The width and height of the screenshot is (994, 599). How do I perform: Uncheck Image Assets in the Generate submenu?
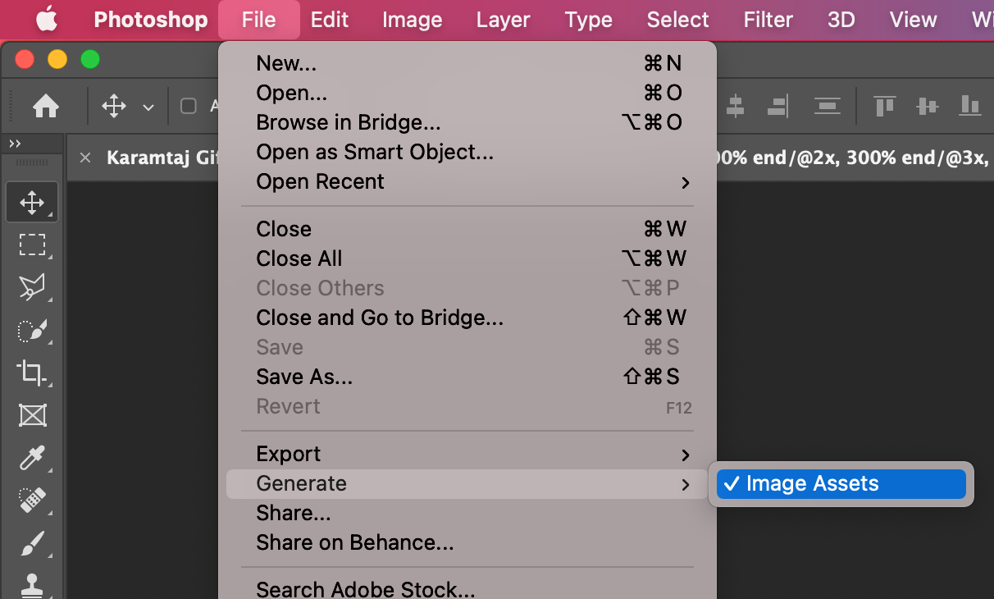click(841, 484)
